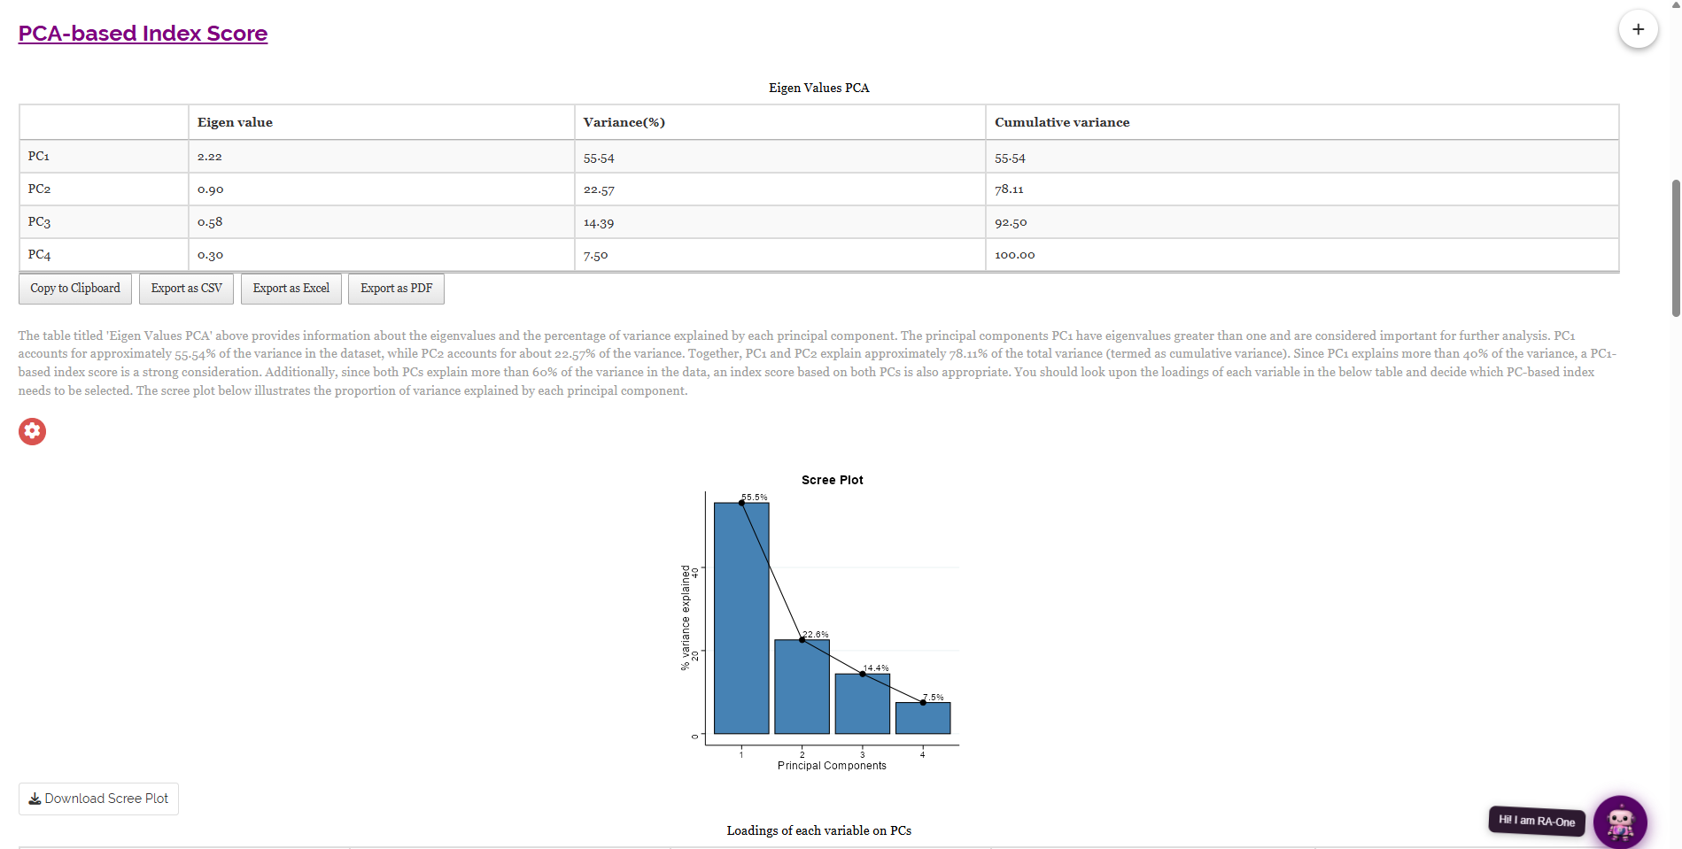Click the 'Hi! I am RA-One' chat bubble

pyautogui.click(x=1537, y=821)
